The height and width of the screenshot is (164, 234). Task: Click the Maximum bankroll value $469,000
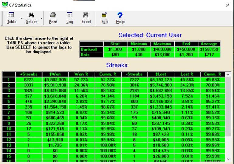pos(163,49)
